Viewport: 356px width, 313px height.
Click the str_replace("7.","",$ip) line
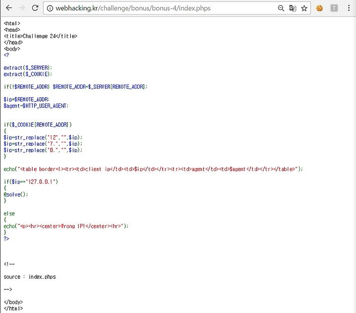43,144
